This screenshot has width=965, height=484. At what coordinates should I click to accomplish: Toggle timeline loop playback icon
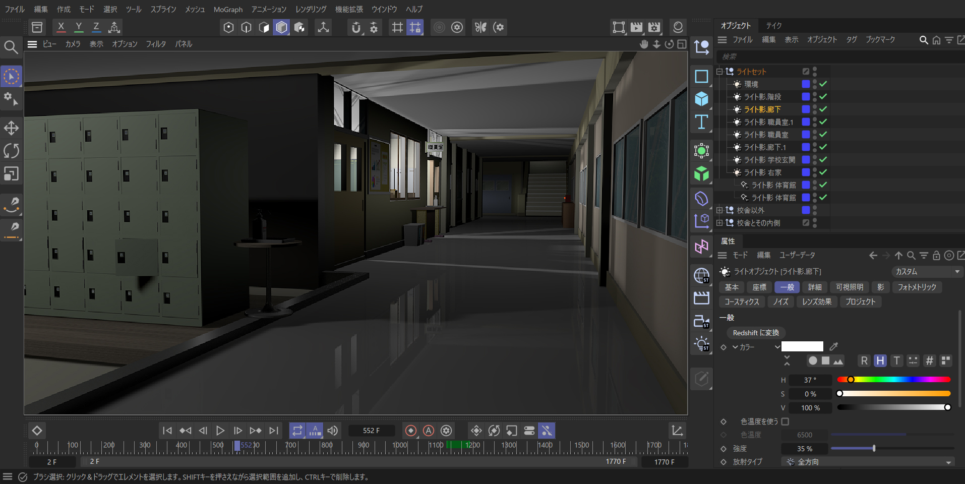point(297,431)
